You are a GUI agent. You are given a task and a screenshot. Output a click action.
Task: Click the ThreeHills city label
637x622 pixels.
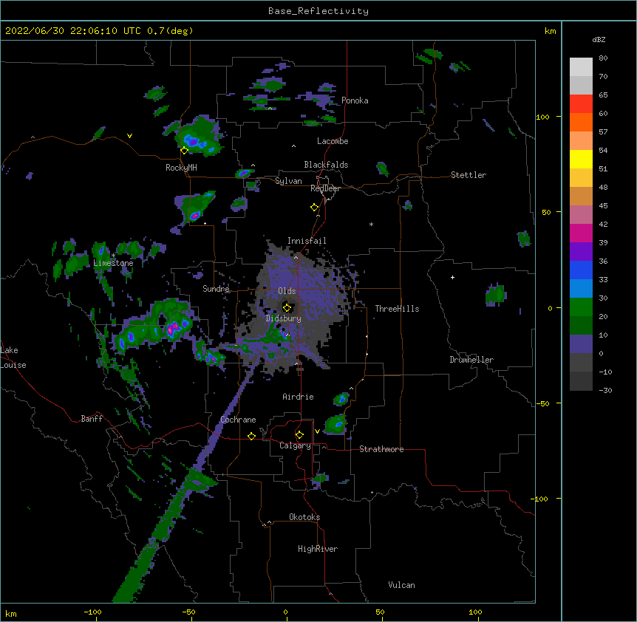397,309
